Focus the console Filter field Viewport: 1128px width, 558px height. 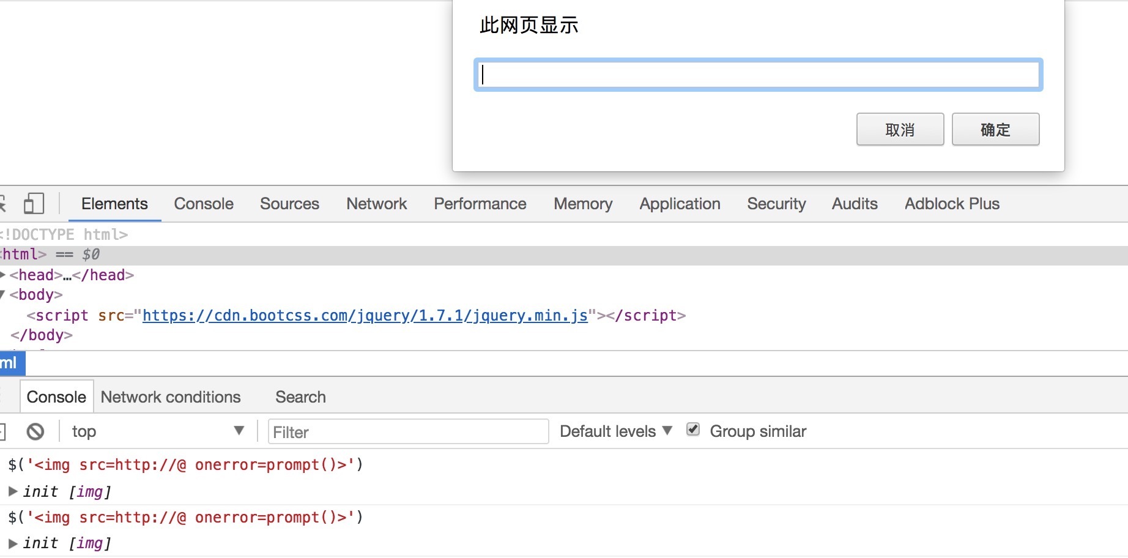(x=408, y=432)
